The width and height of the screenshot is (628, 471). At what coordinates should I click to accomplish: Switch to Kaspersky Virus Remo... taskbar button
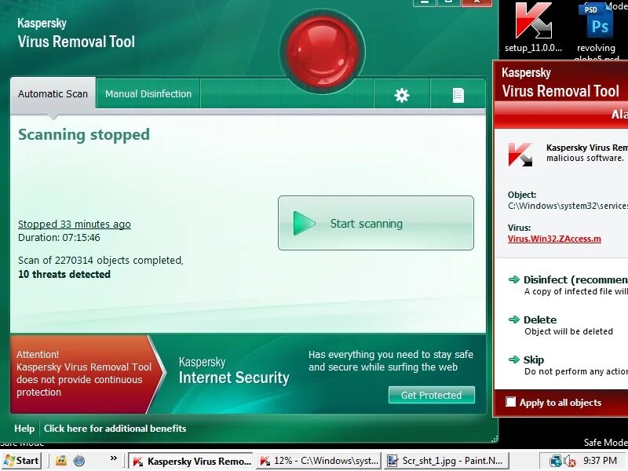(x=191, y=461)
